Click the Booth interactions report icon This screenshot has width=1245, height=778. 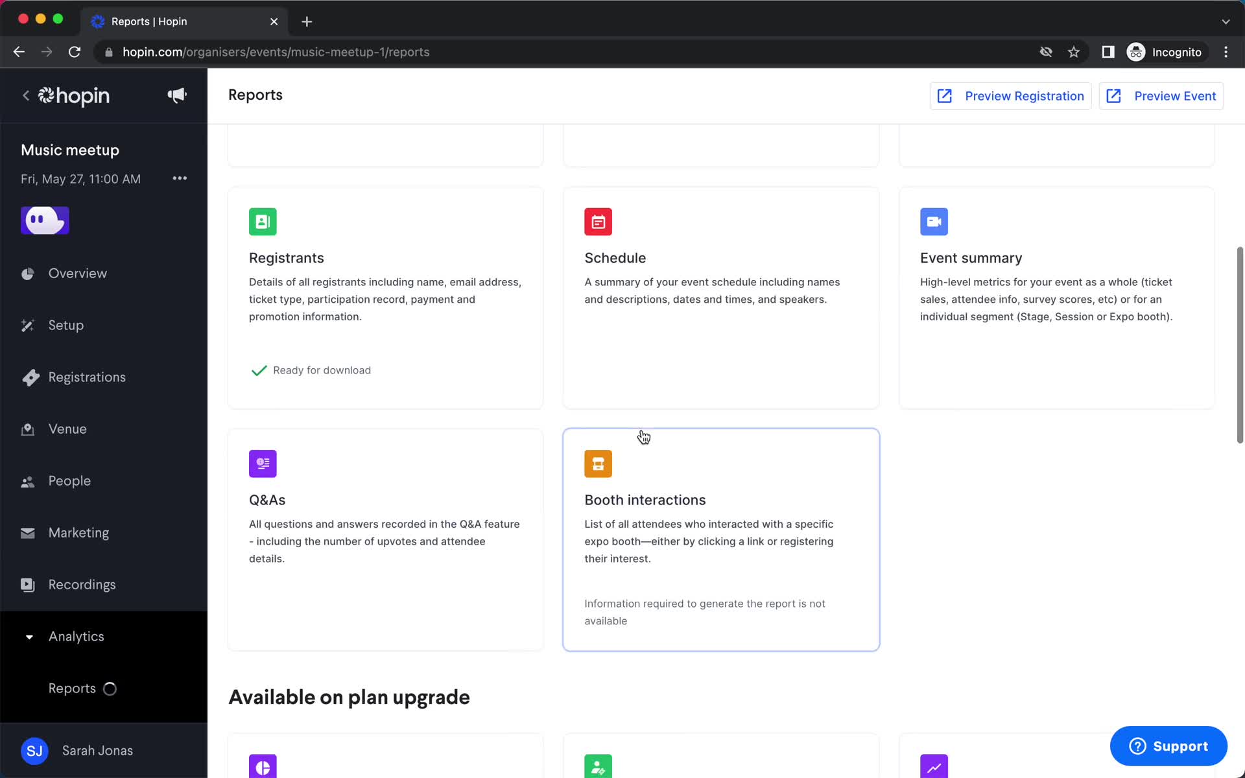coord(598,464)
